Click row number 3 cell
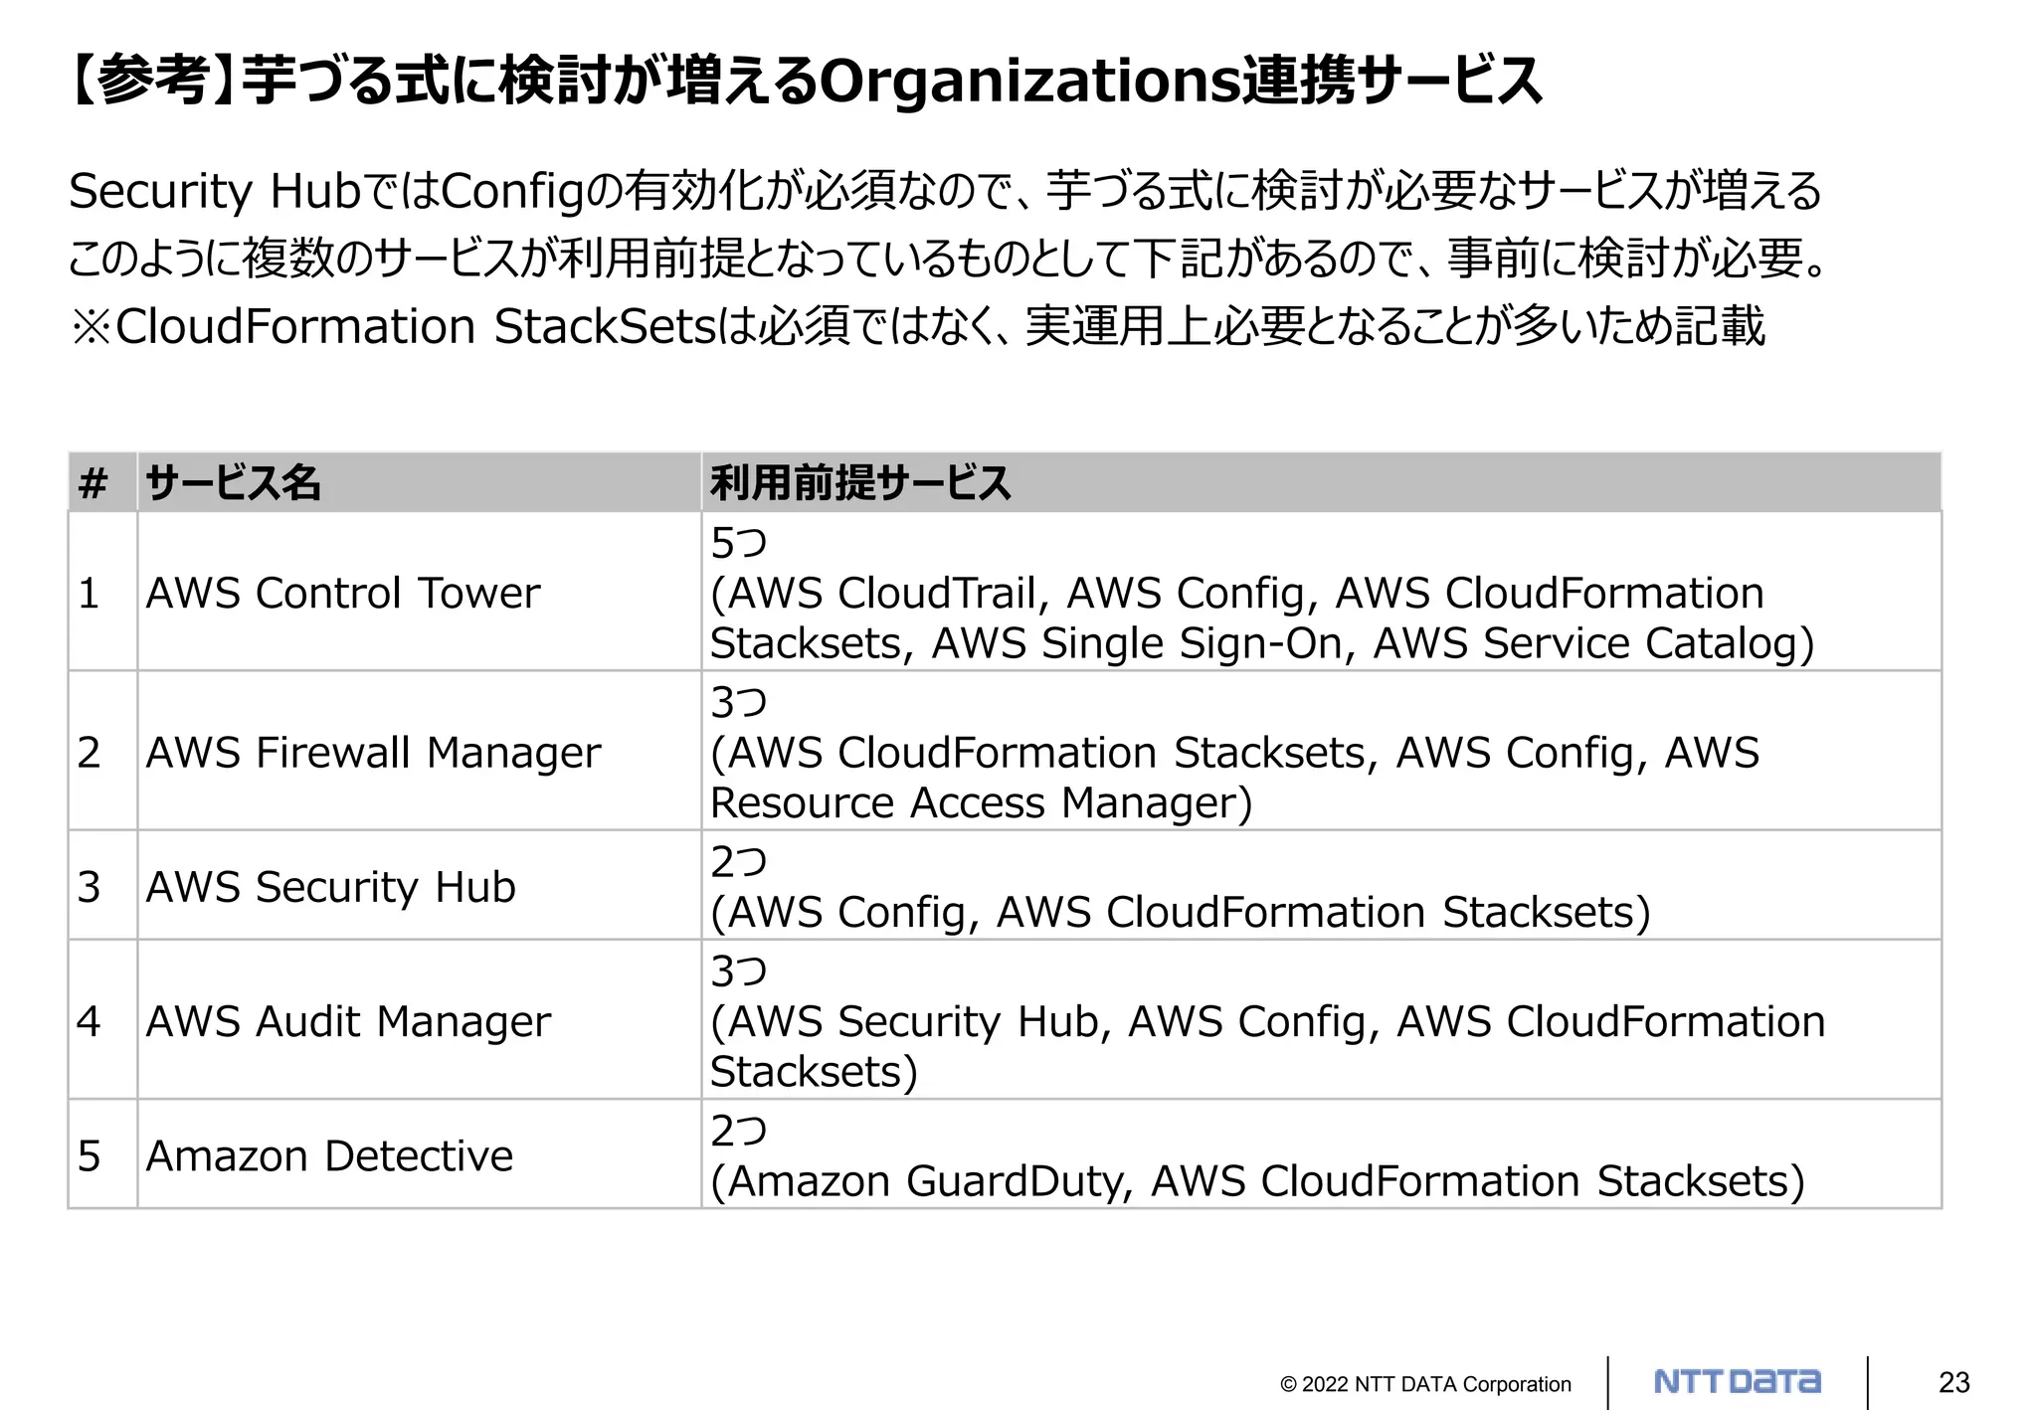 pyautogui.click(x=102, y=885)
